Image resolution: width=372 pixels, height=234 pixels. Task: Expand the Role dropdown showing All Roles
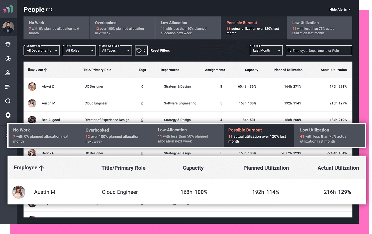(79, 50)
